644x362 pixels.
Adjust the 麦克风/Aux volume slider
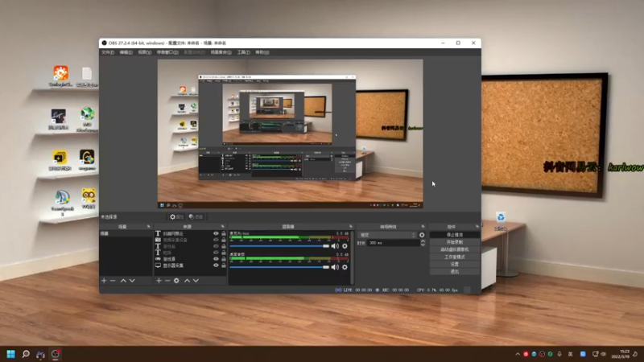point(279,246)
